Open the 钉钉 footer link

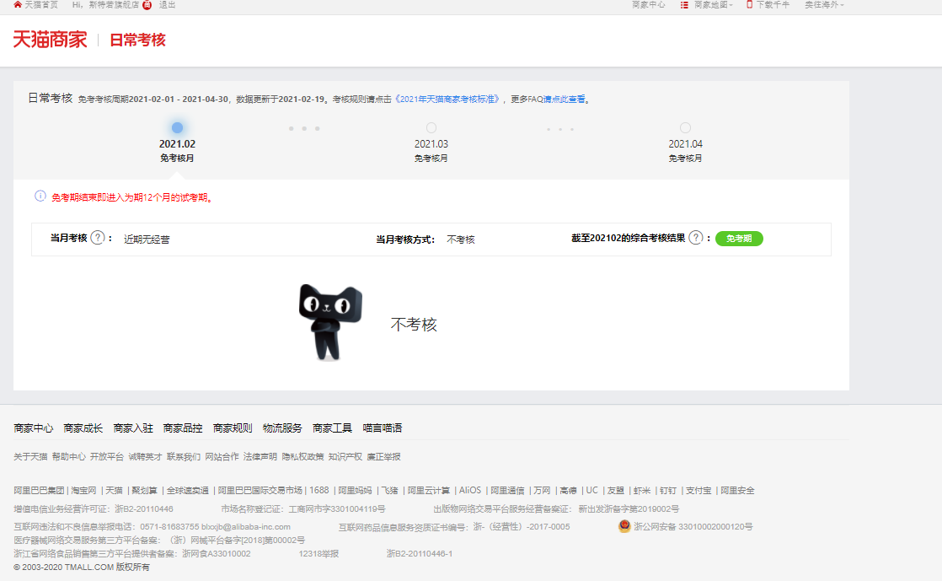coord(668,491)
